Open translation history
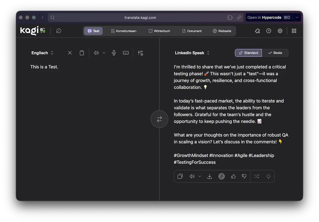This screenshot has width=319, height=222. [x=59, y=31]
